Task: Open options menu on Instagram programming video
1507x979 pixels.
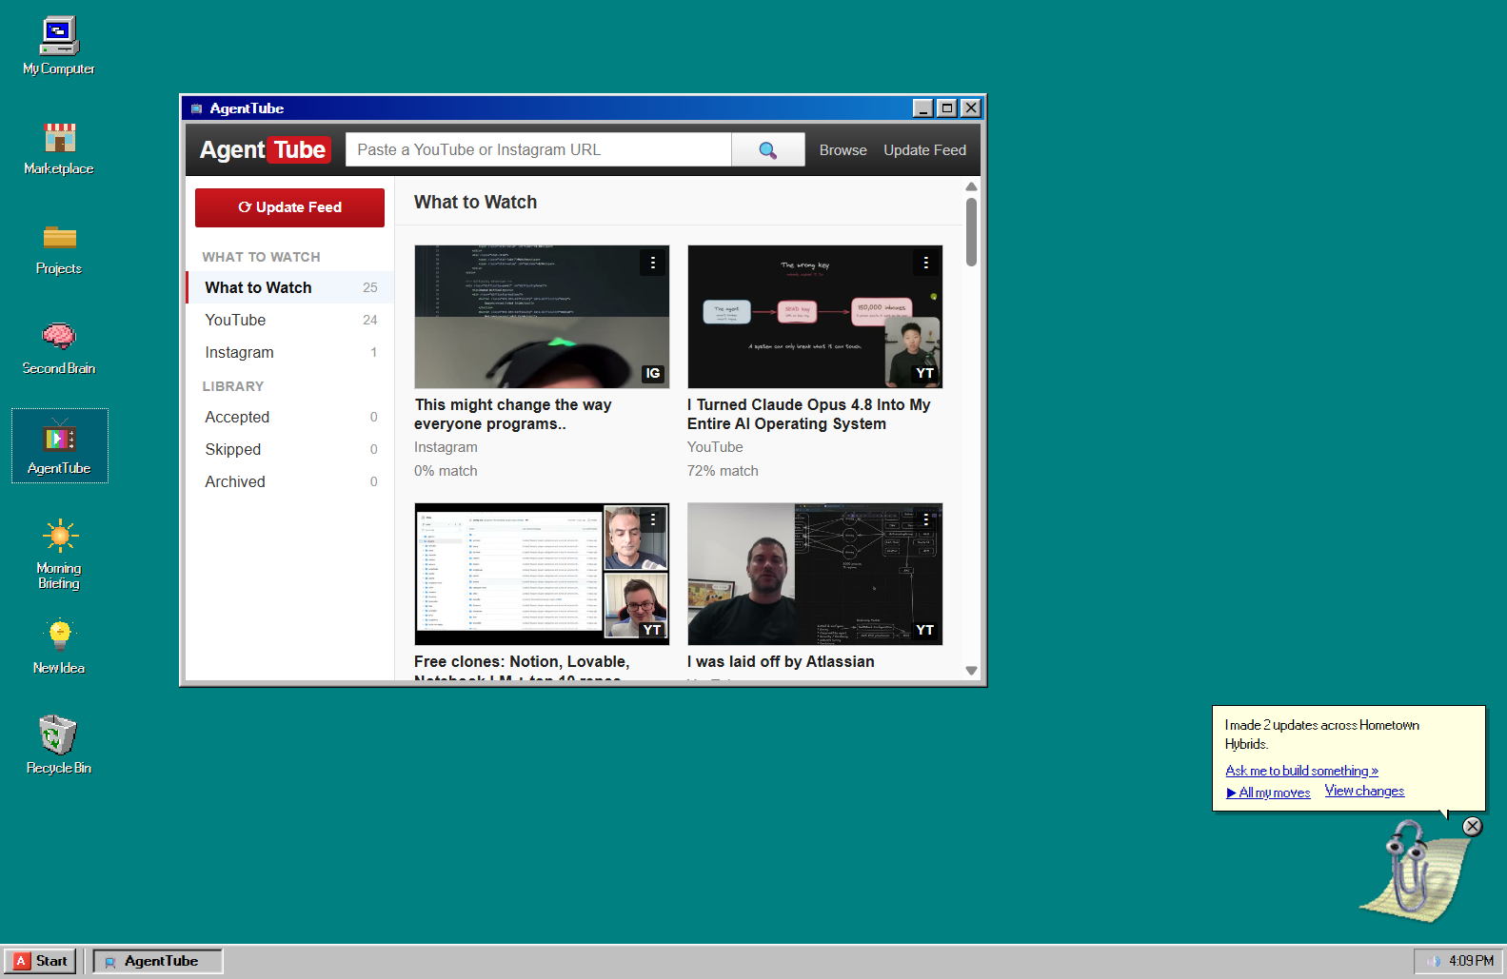Action: [652, 263]
